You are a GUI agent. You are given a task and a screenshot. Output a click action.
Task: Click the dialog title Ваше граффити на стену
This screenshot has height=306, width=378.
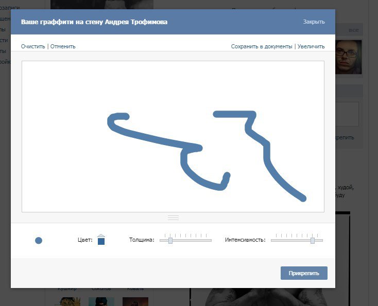[62, 22]
